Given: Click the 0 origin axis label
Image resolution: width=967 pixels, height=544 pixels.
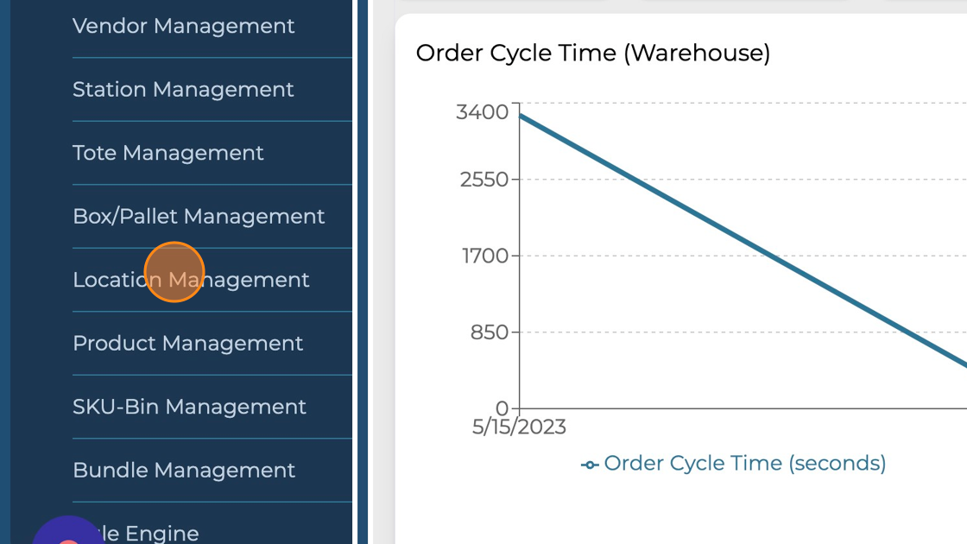Looking at the screenshot, I should tap(502, 408).
